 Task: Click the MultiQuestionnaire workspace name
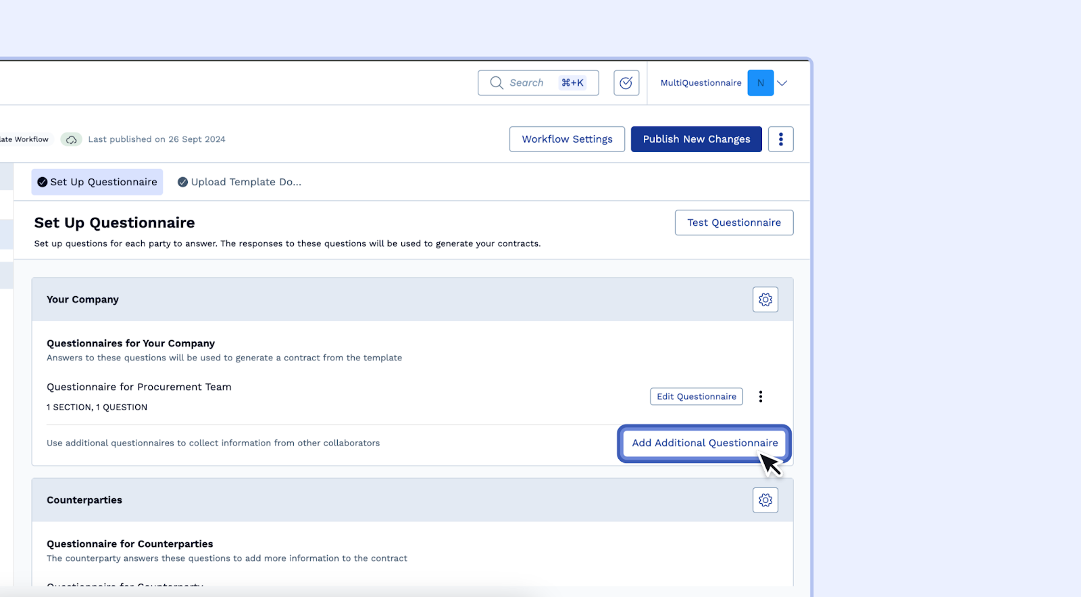click(x=701, y=83)
